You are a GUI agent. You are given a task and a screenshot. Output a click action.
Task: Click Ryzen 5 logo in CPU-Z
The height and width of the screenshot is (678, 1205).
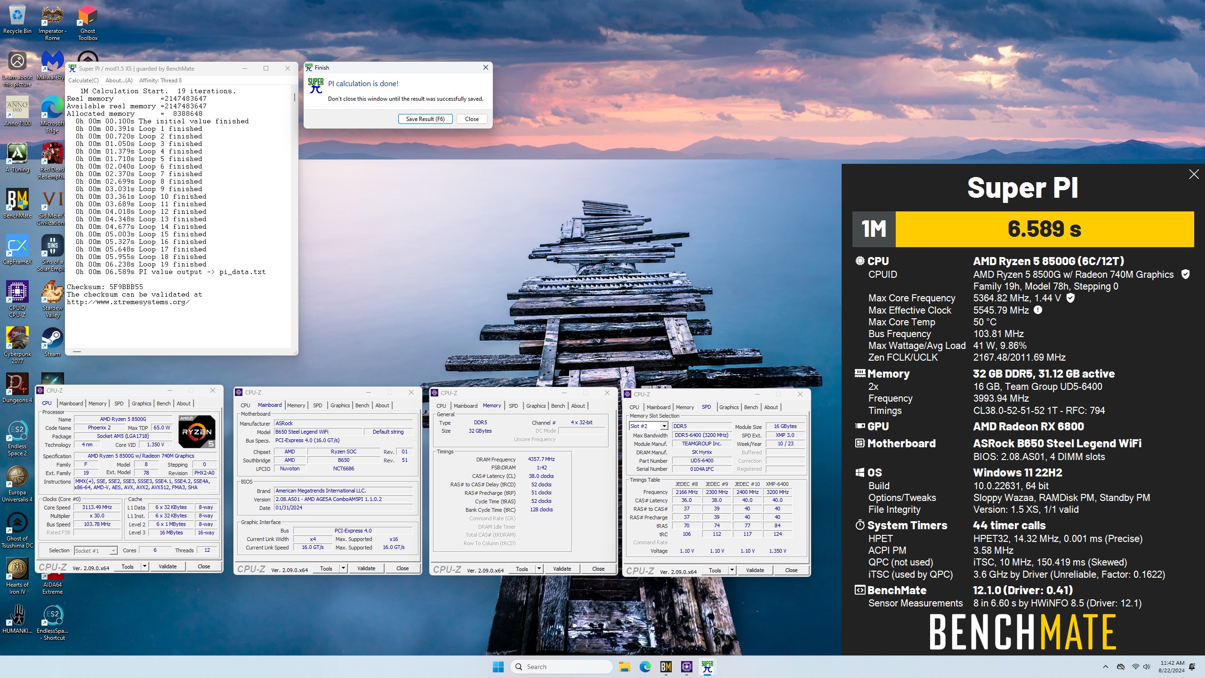(x=197, y=431)
